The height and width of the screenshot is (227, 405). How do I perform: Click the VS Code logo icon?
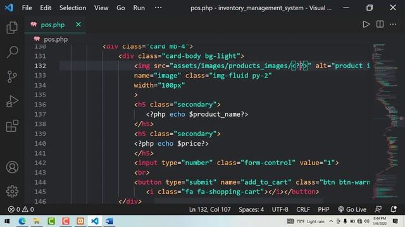(9, 8)
